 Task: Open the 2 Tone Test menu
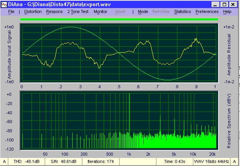78,12
